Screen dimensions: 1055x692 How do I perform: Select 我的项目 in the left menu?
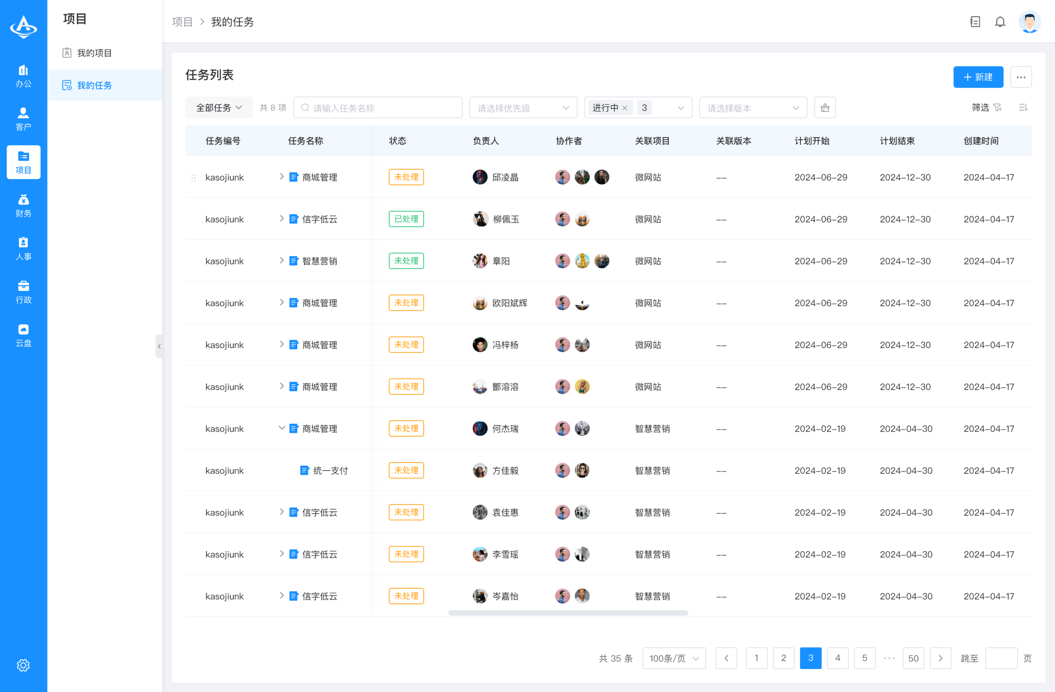click(95, 53)
